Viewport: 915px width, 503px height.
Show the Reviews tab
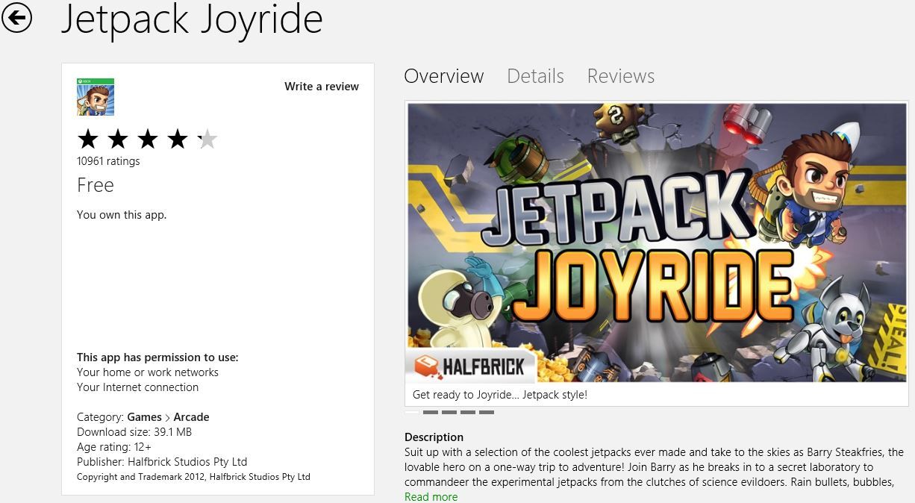pos(621,76)
